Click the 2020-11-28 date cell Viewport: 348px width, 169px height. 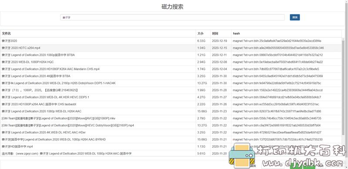click(219, 90)
